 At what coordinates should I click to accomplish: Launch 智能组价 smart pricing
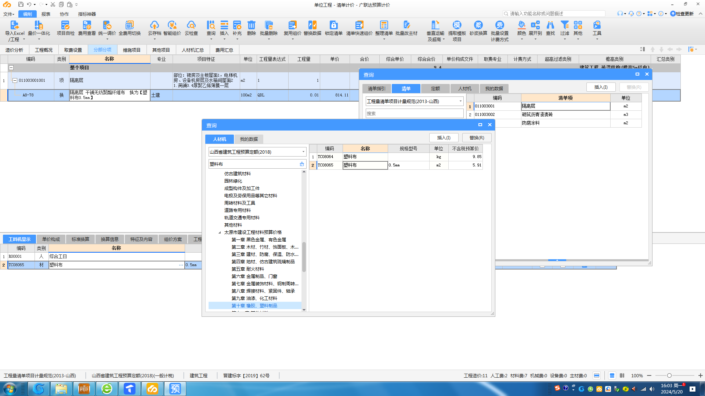[x=172, y=29]
